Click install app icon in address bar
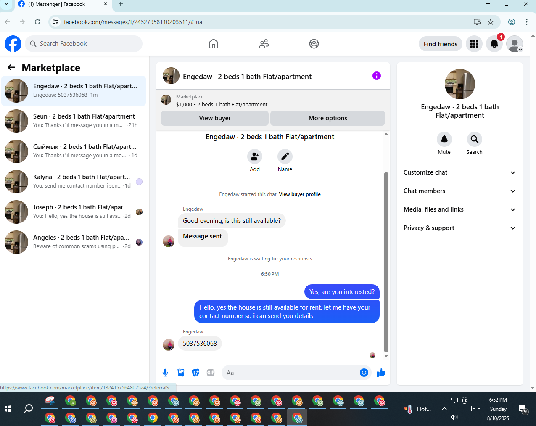 pos(477,22)
